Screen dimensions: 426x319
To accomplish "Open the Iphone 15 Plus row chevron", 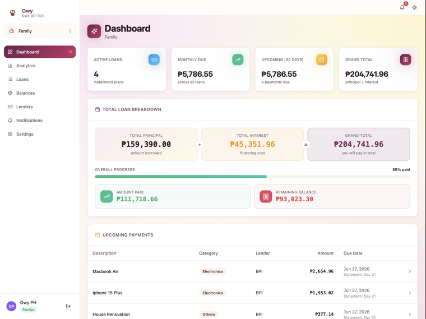I will (x=410, y=293).
